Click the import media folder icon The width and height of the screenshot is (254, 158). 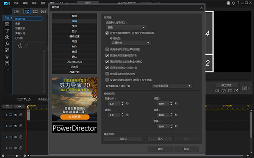[x=17, y=11]
